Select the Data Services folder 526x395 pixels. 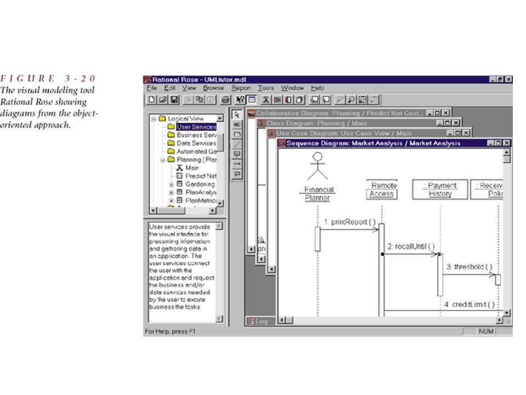[192, 143]
